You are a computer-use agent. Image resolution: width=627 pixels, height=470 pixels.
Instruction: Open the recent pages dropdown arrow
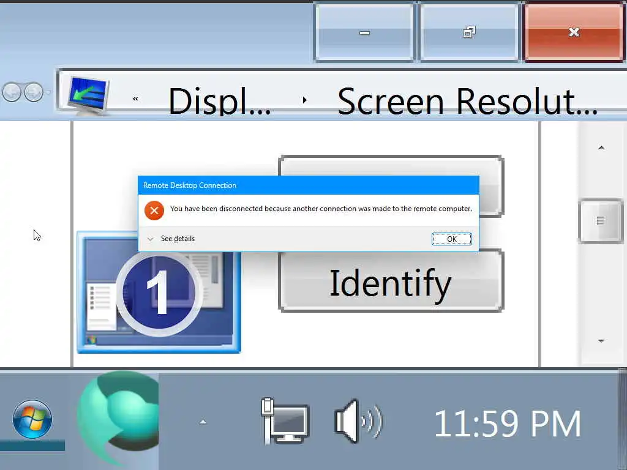(x=48, y=92)
